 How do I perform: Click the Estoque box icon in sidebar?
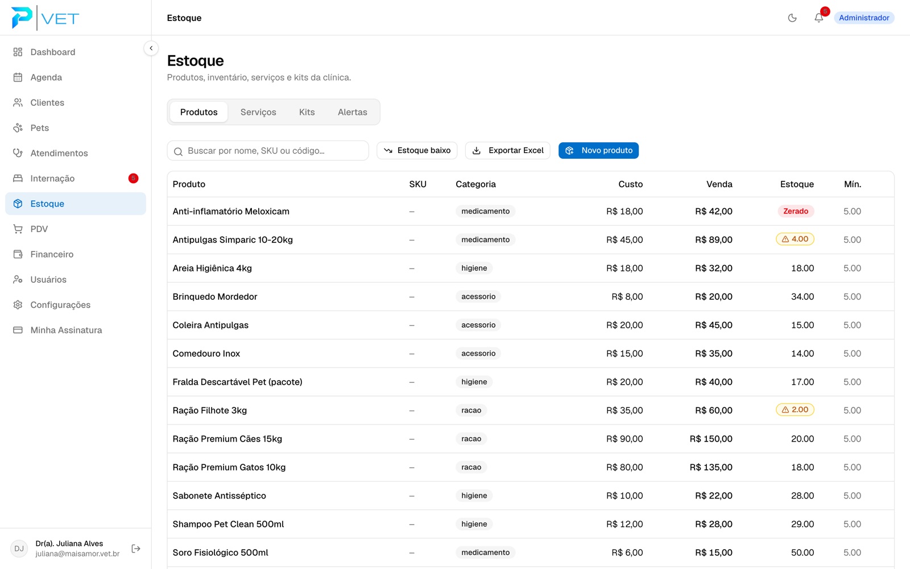[18, 204]
